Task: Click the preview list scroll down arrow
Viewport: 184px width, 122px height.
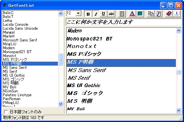Action: (x=178, y=110)
